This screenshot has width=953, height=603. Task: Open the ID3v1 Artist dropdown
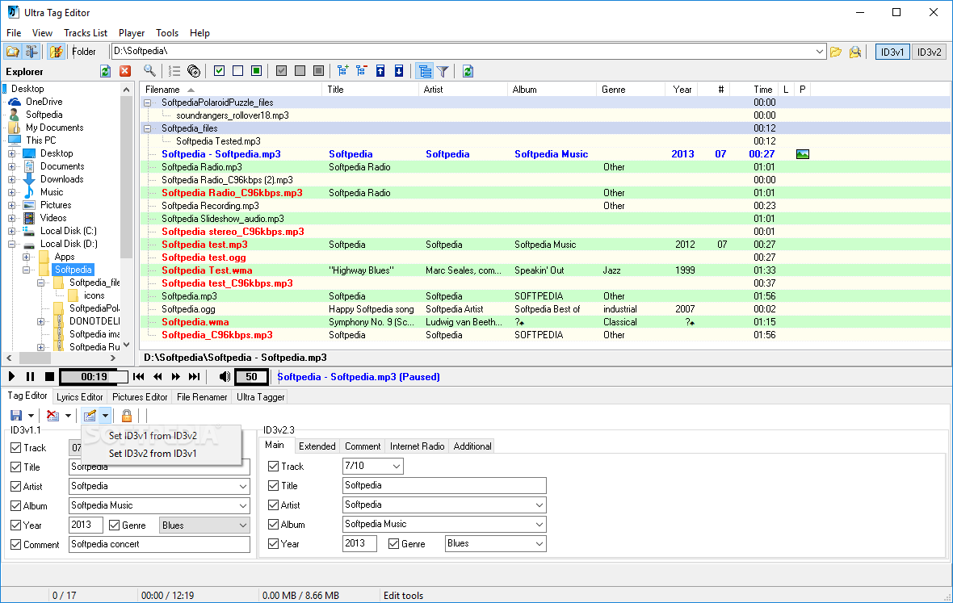pos(242,487)
